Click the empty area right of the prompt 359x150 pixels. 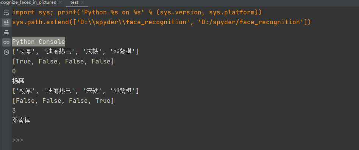pos(190,140)
